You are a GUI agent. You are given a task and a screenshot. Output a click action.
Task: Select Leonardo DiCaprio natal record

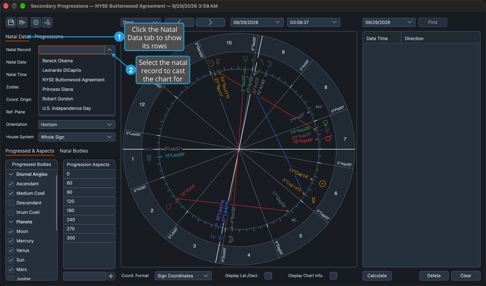coord(77,70)
